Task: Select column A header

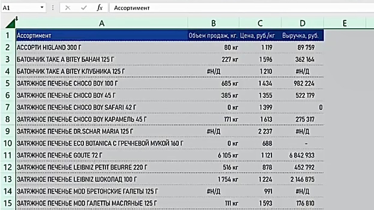Action: point(102,24)
